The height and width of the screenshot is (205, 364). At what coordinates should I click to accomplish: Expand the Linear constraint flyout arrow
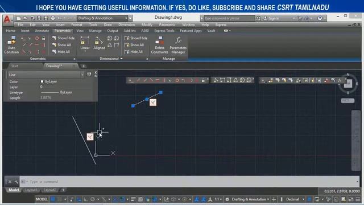coord(85,51)
